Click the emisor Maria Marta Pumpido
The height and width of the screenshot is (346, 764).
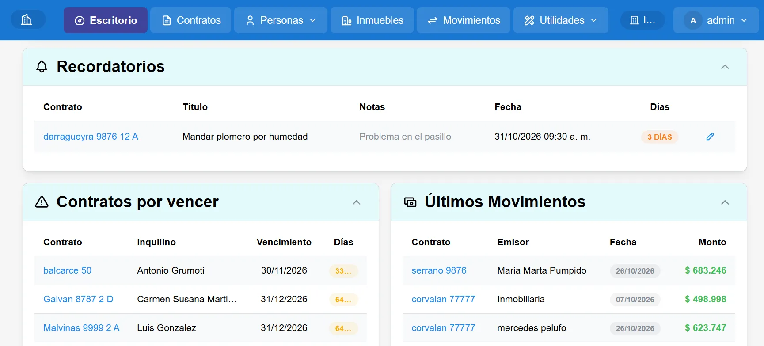(542, 270)
